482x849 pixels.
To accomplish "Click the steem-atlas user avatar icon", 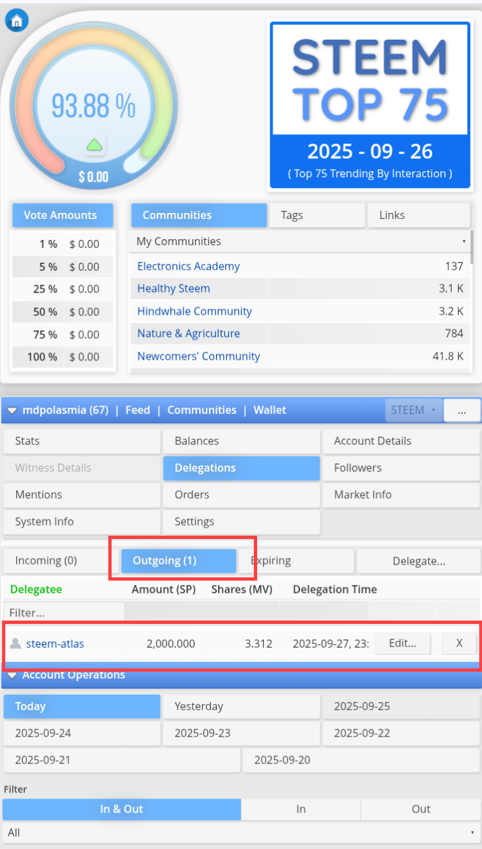I will (x=15, y=643).
